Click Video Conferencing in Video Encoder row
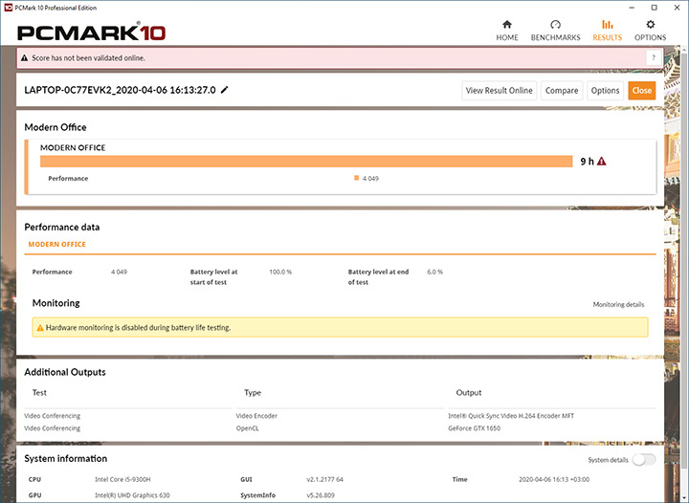Viewport: 689px width, 503px height. click(x=53, y=416)
